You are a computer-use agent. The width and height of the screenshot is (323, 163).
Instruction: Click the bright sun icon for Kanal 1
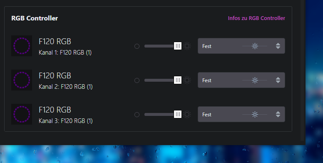tap(187, 46)
